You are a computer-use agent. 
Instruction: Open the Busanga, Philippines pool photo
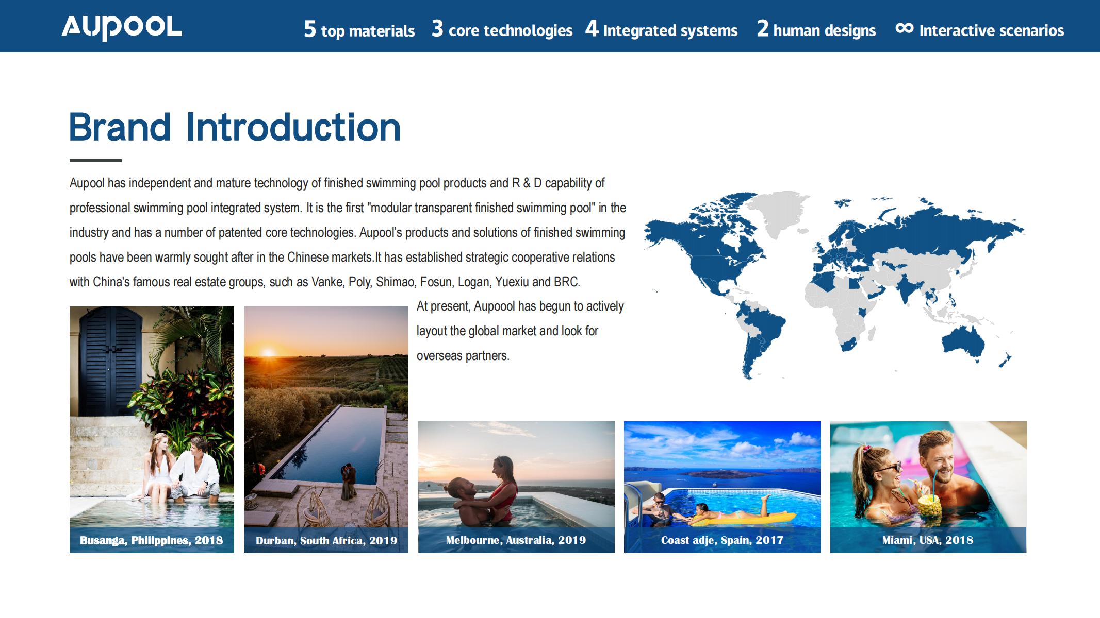point(152,430)
